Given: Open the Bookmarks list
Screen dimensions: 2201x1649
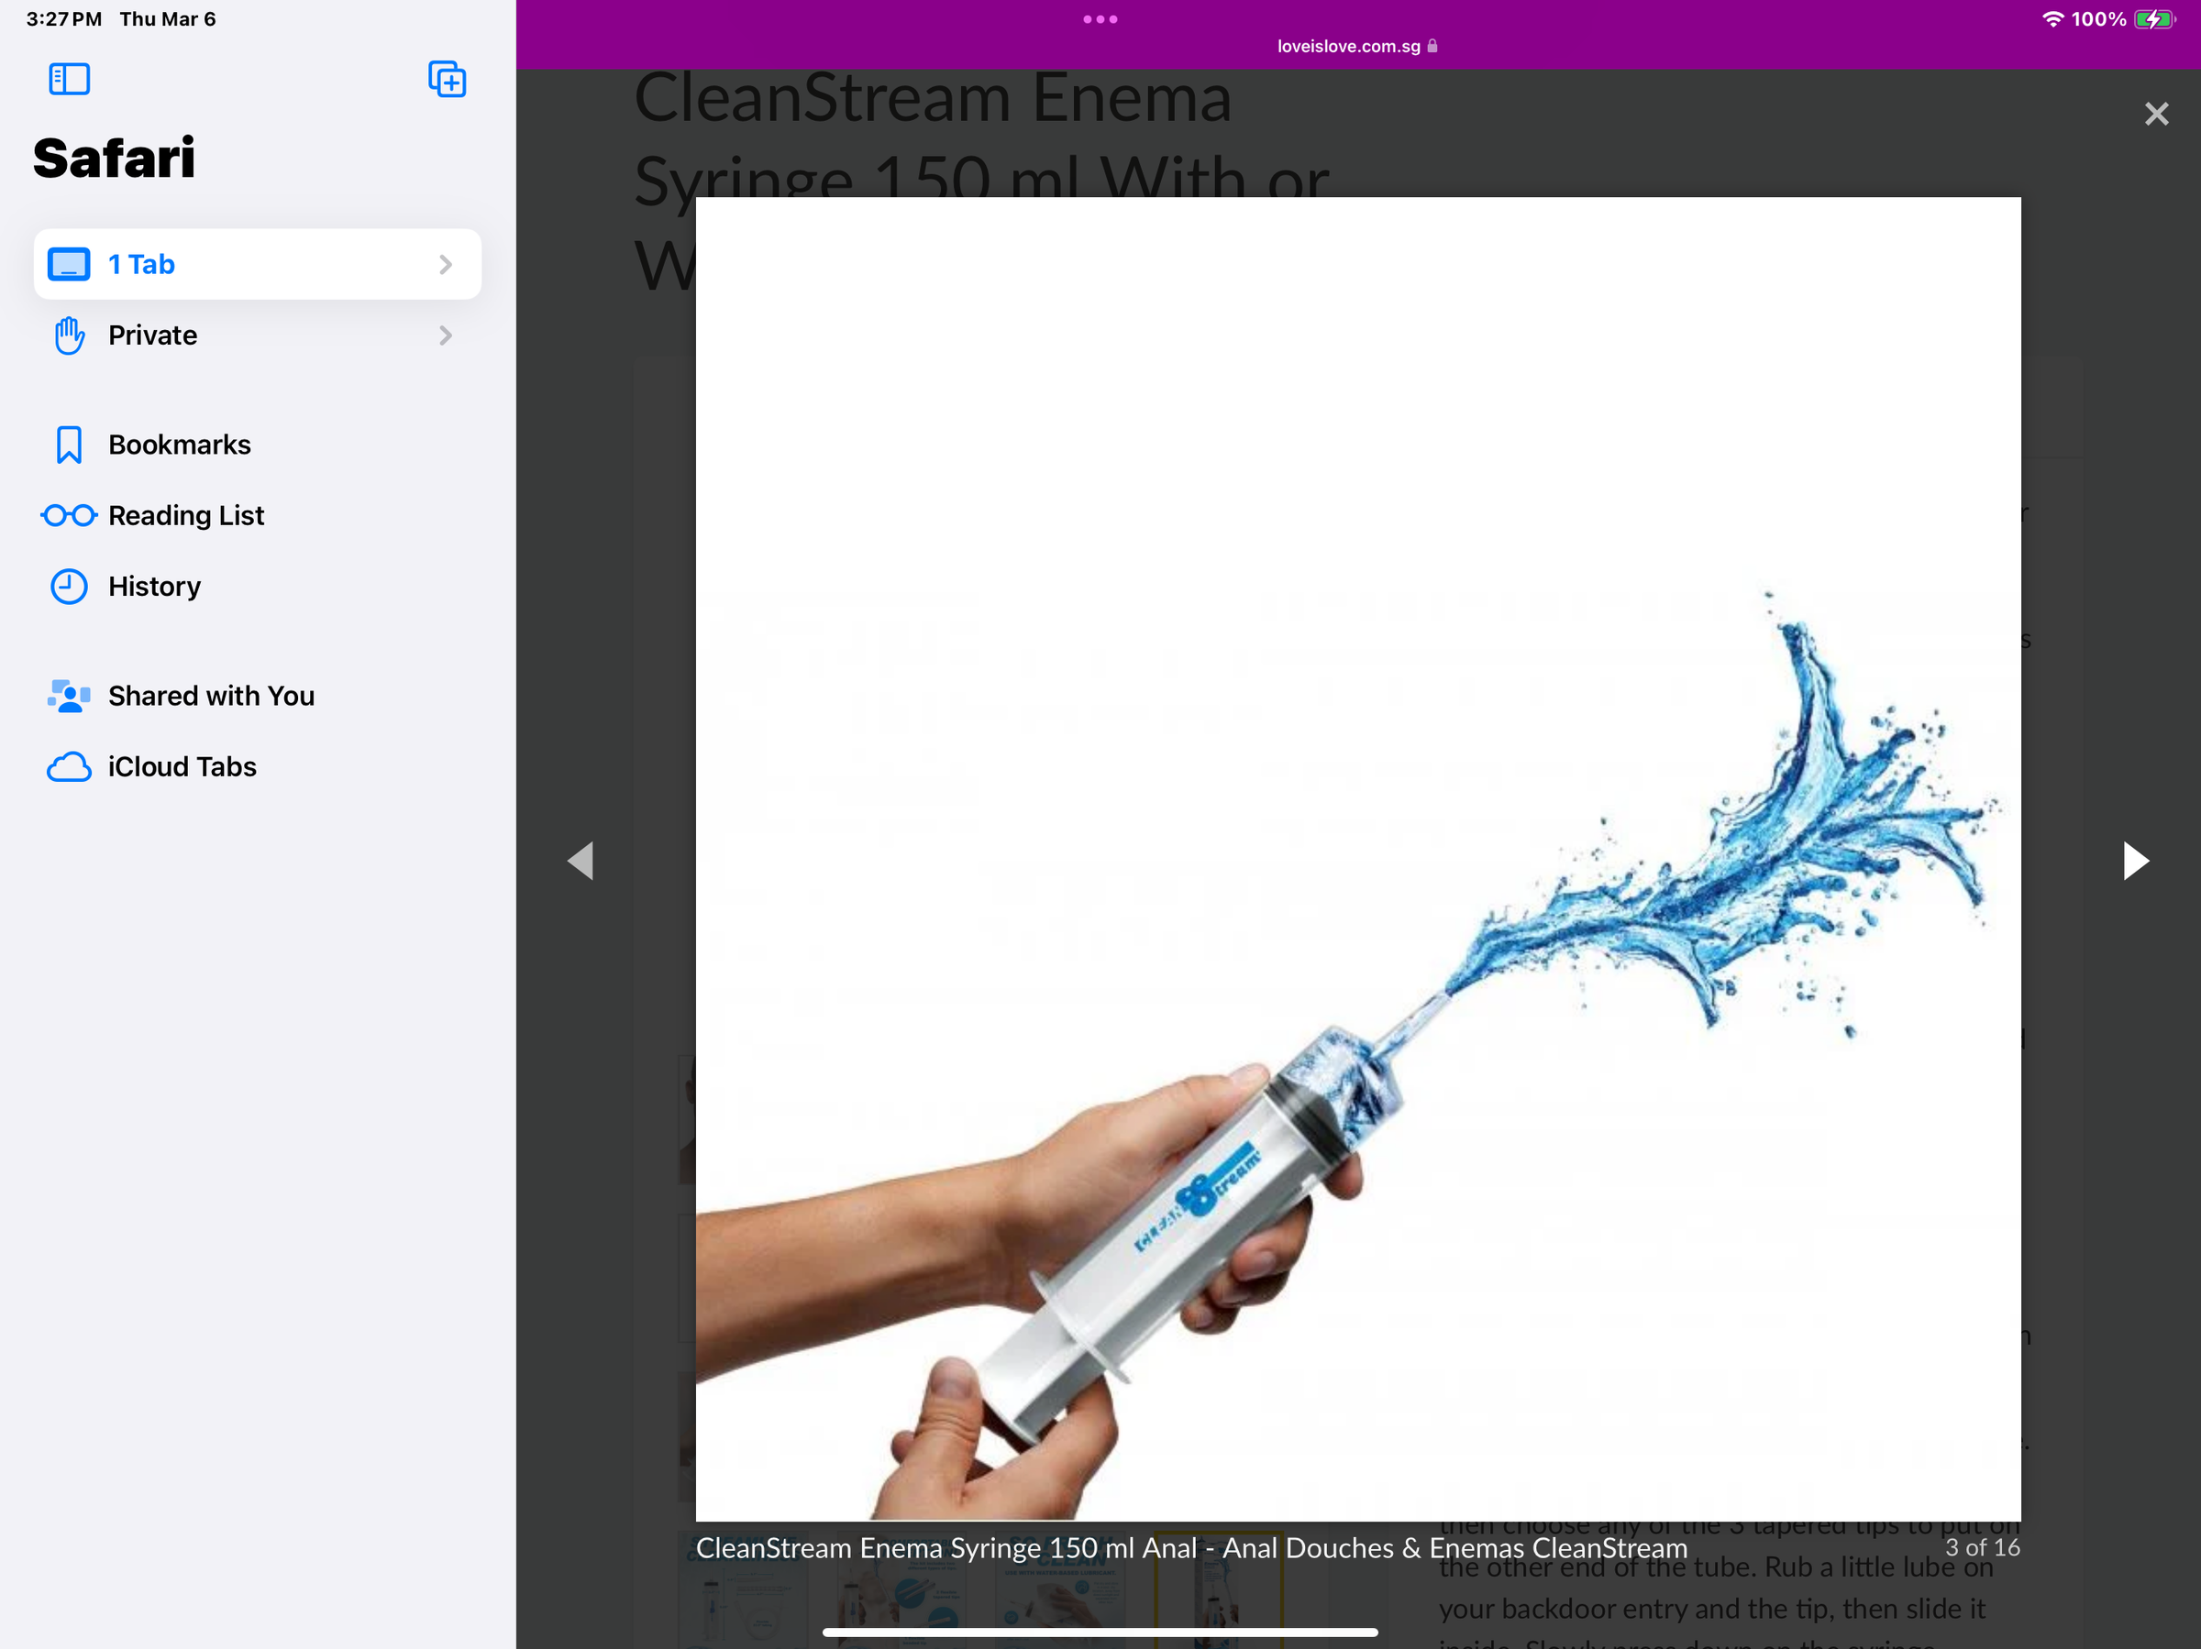Looking at the screenshot, I should [x=179, y=445].
